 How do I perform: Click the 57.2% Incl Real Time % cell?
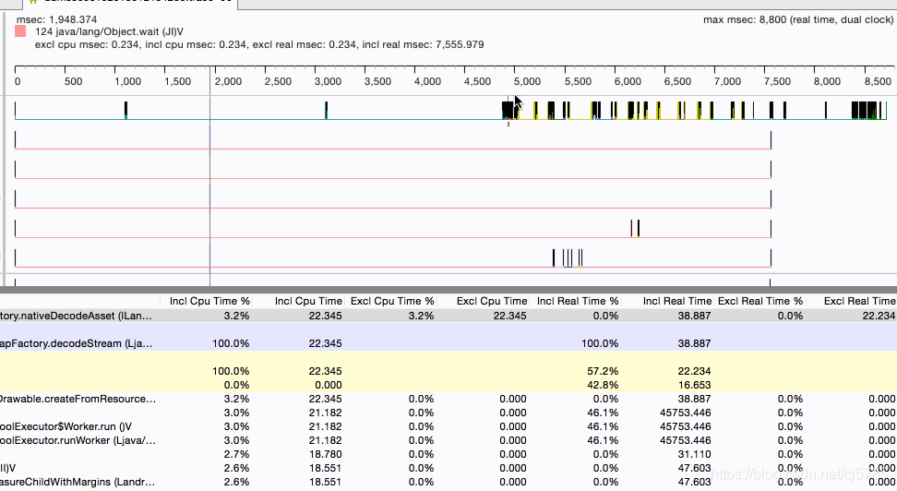603,371
